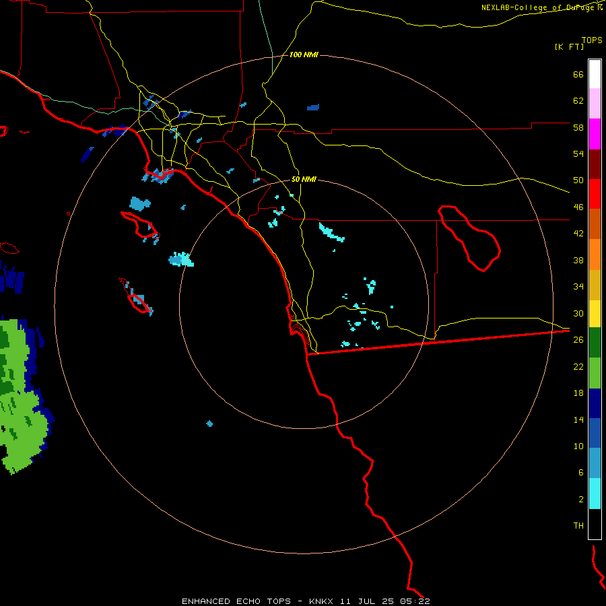Click the medium blue legend swatch
Viewport: 606px width, 606px height.
tap(595, 433)
